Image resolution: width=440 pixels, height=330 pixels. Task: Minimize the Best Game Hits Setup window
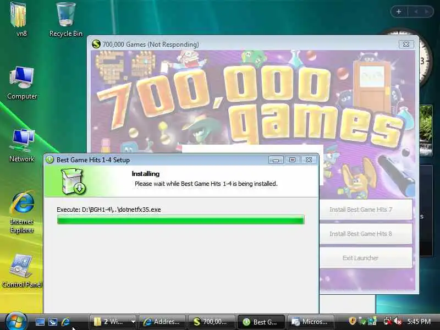pyautogui.click(x=276, y=159)
